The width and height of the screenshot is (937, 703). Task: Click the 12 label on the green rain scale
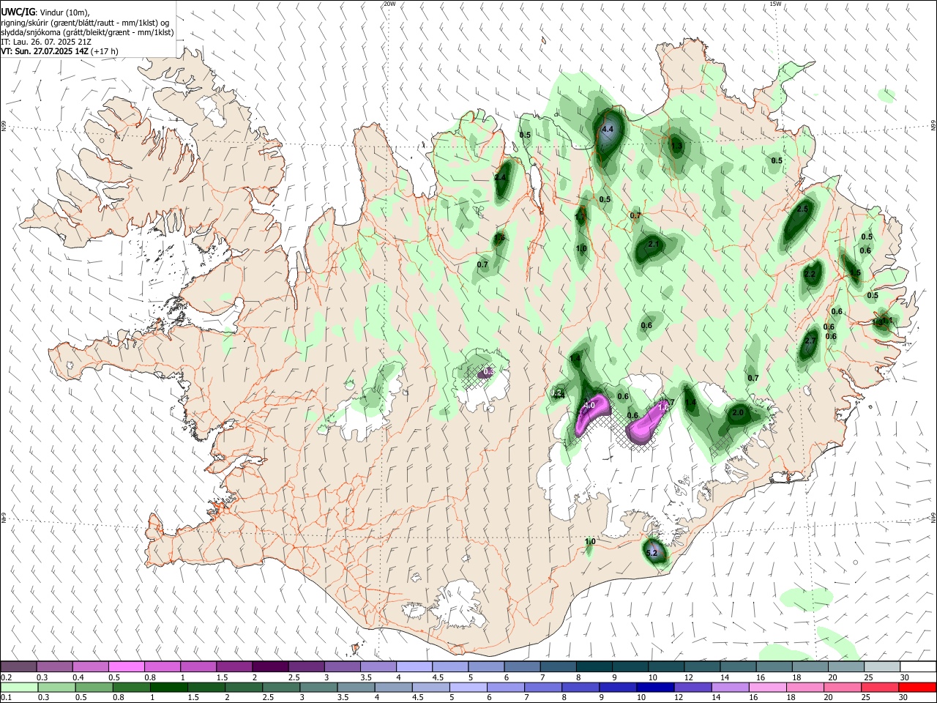tap(679, 698)
